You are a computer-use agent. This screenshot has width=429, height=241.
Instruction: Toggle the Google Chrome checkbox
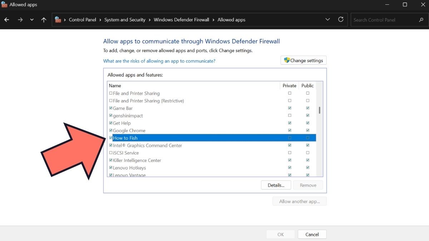click(x=111, y=131)
